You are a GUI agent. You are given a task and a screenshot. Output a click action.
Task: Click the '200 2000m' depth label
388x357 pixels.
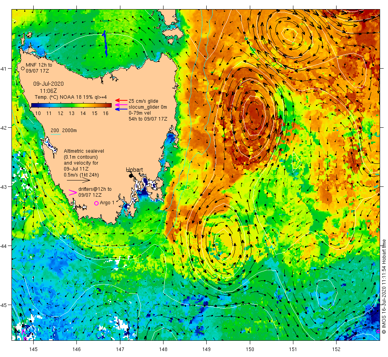(x=64, y=131)
